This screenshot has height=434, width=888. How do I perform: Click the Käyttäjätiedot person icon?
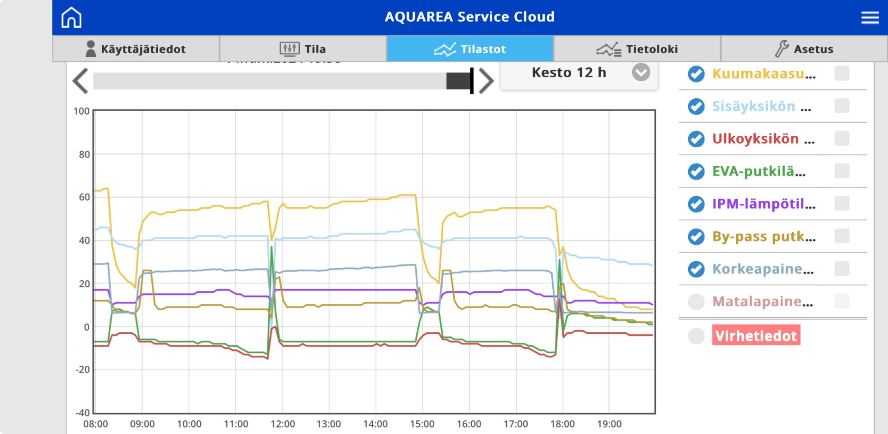click(91, 49)
